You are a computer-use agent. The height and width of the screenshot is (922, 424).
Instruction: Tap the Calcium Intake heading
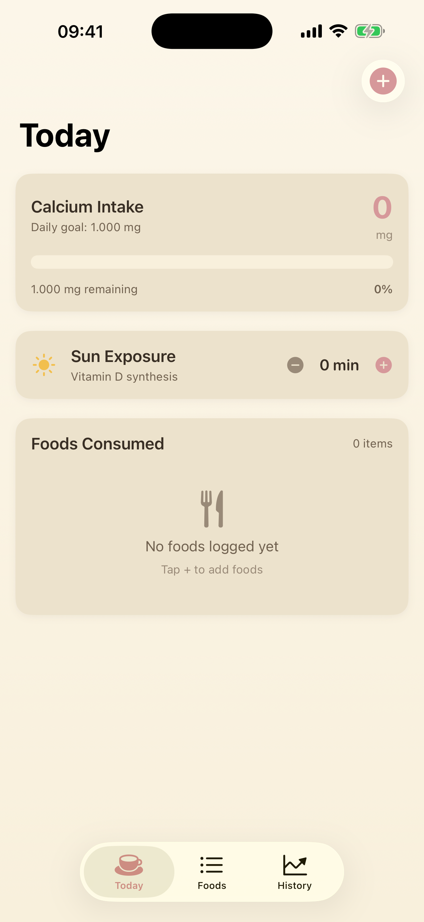[87, 207]
